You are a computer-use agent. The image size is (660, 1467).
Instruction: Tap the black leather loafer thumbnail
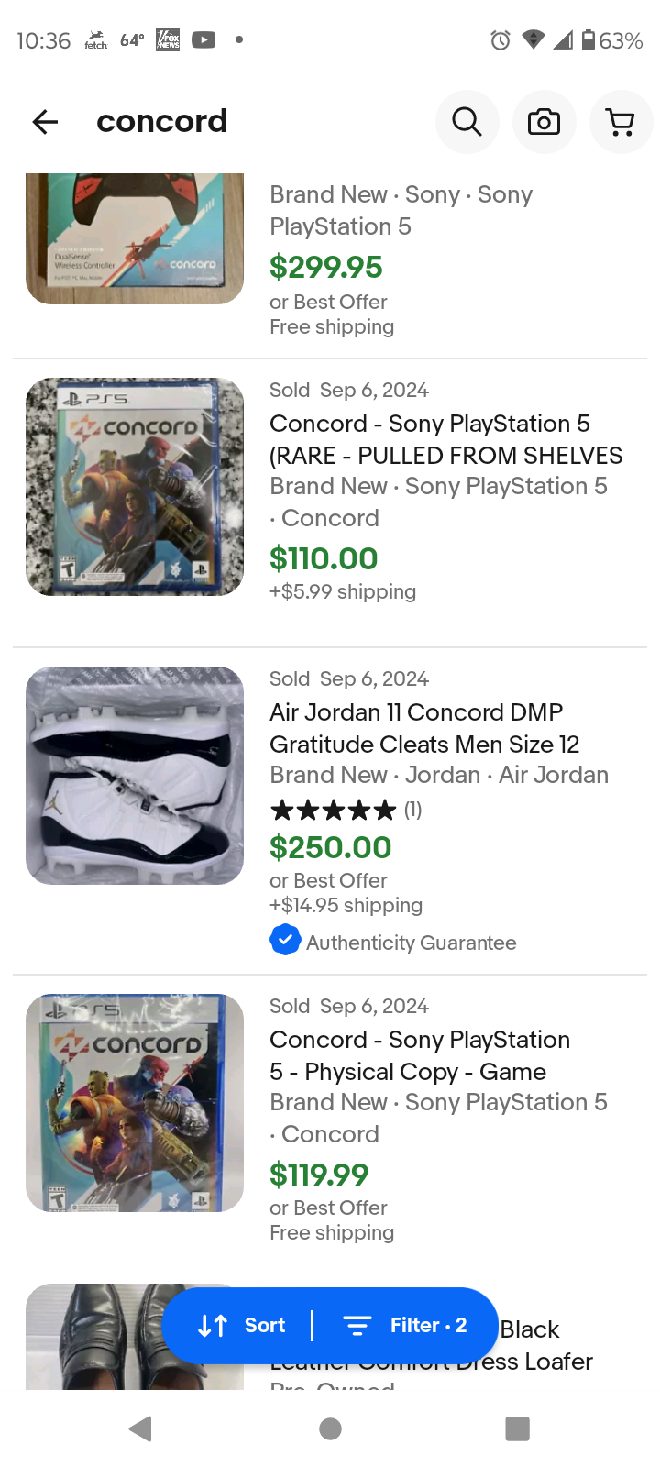pyautogui.click(x=92, y=1337)
